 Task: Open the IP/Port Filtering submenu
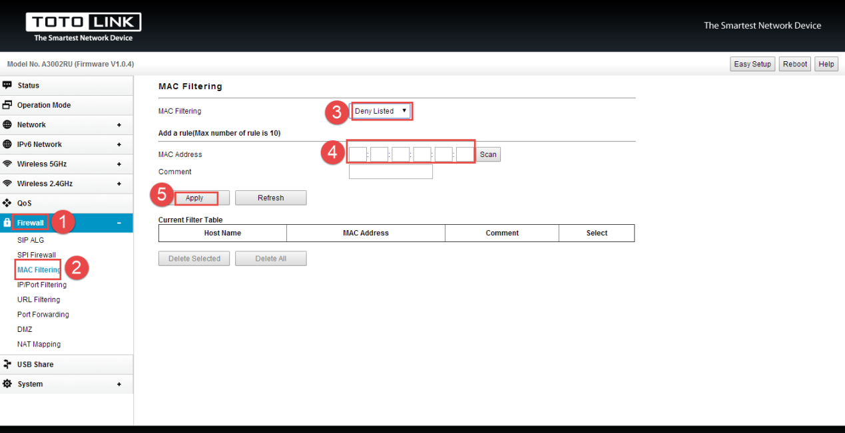tap(42, 285)
